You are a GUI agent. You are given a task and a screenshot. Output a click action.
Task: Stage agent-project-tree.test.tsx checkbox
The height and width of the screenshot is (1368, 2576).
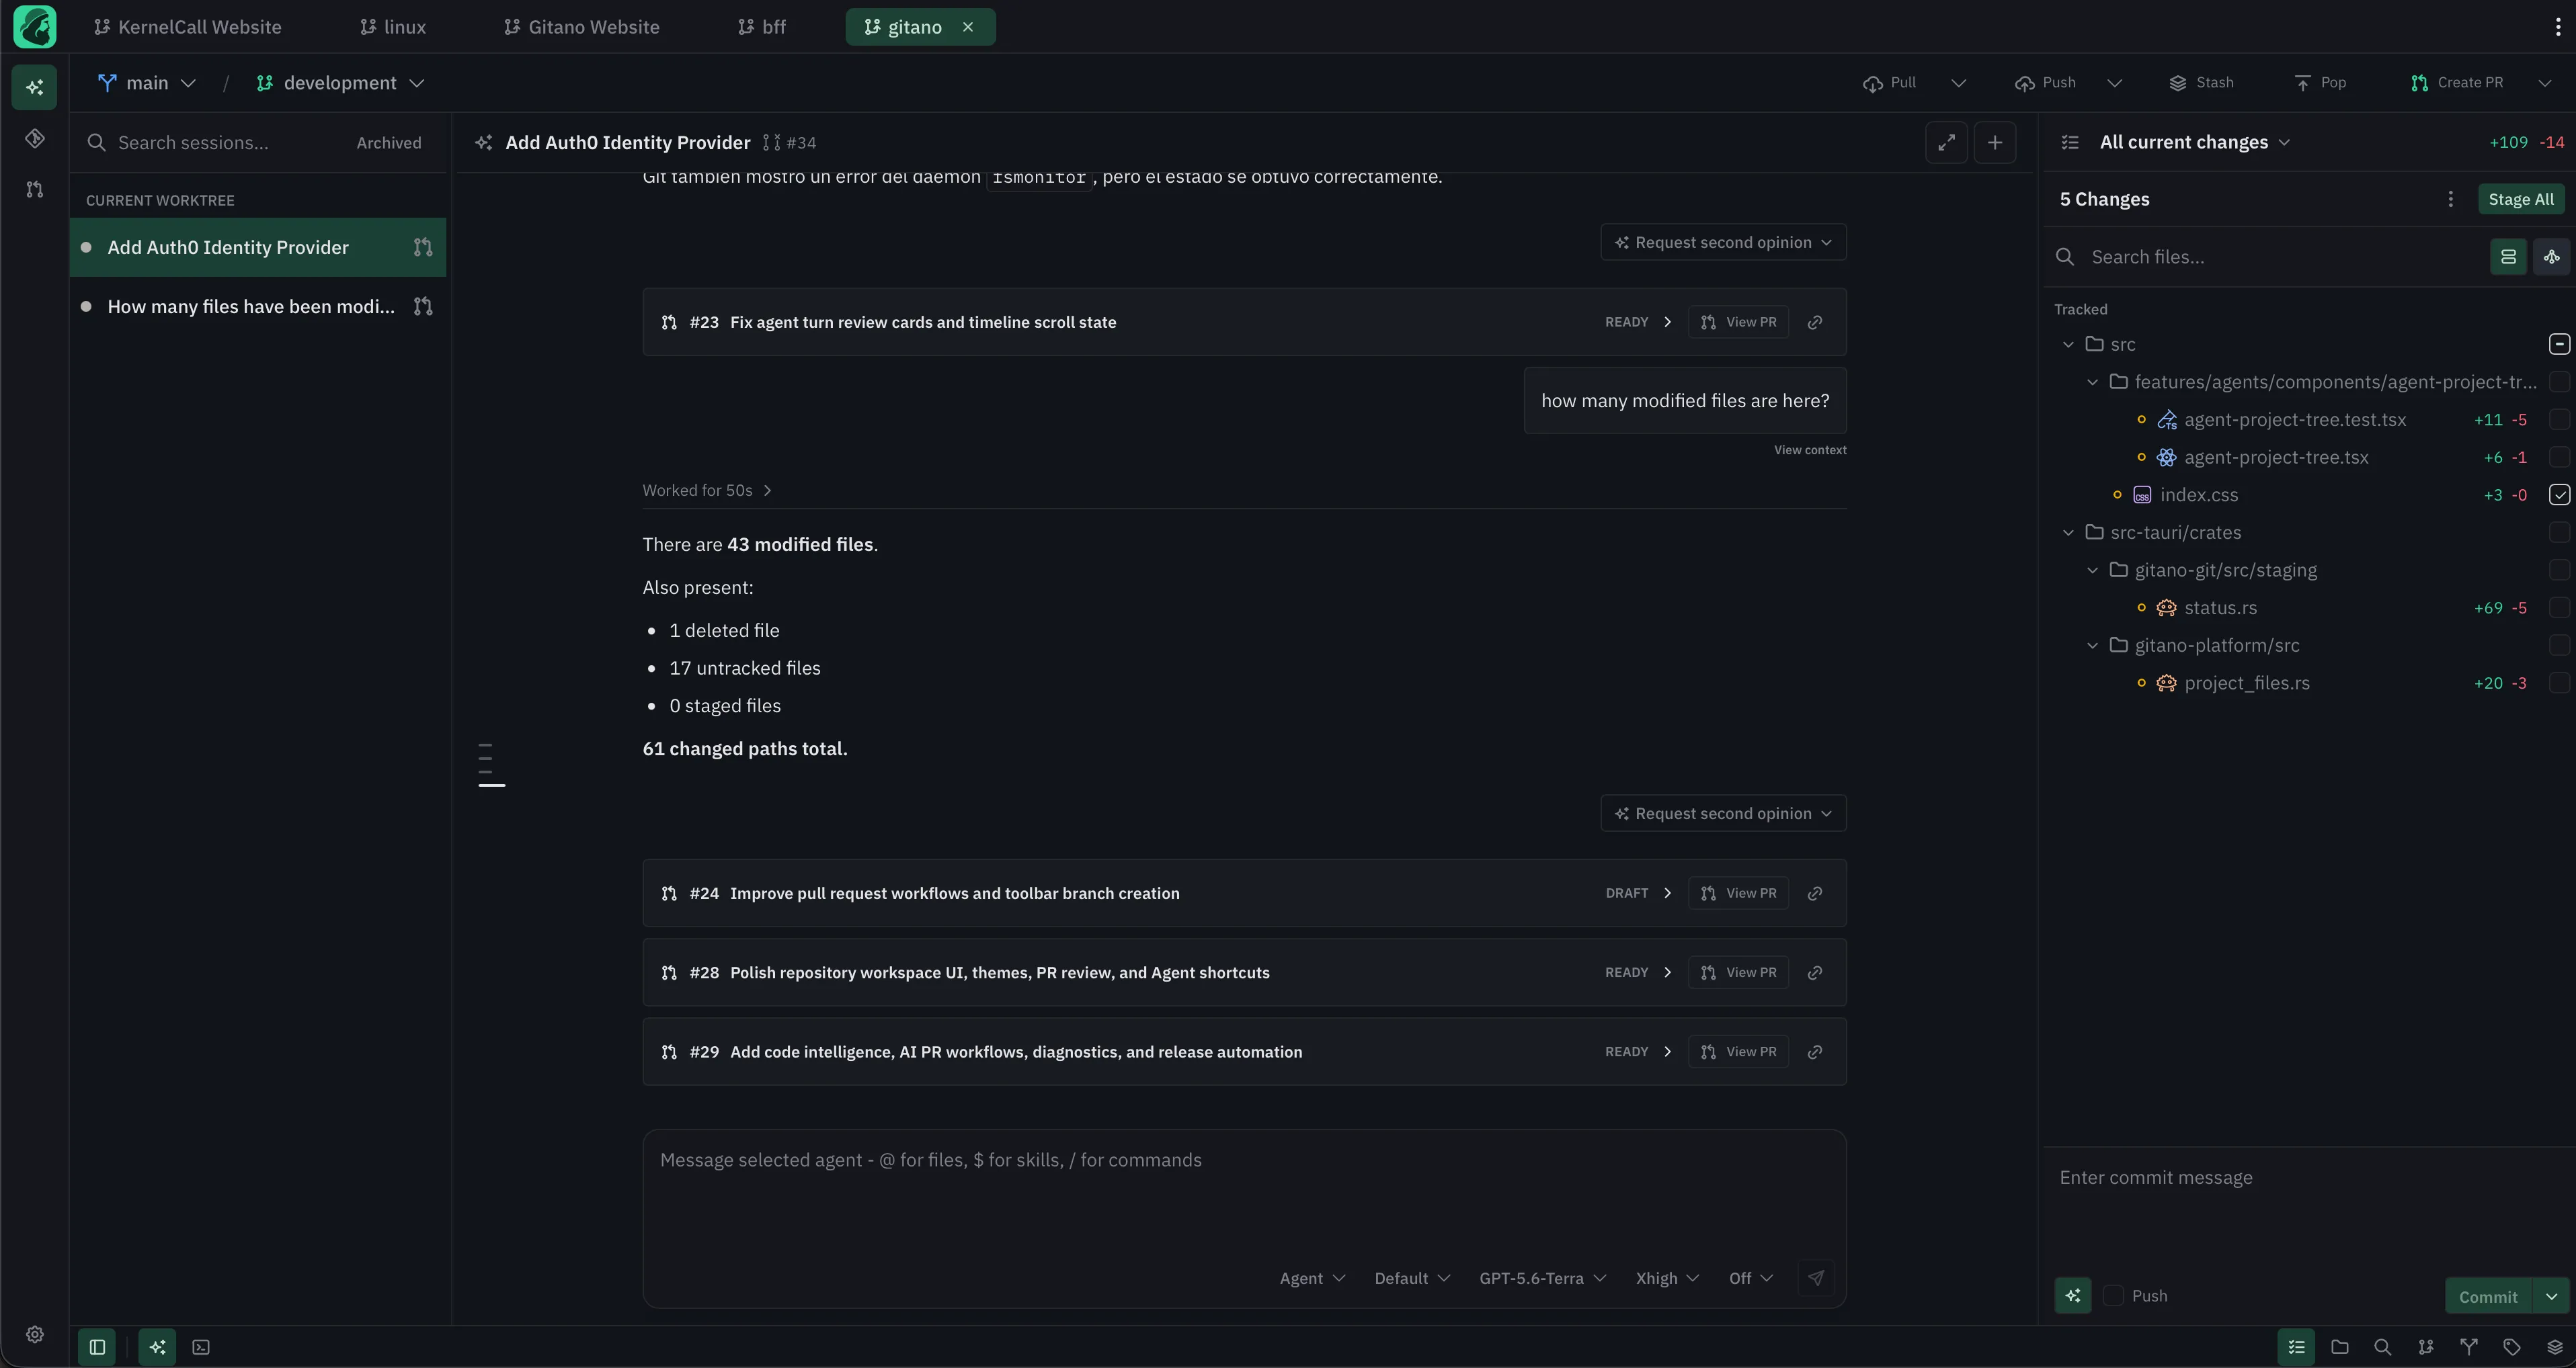(x=2559, y=420)
